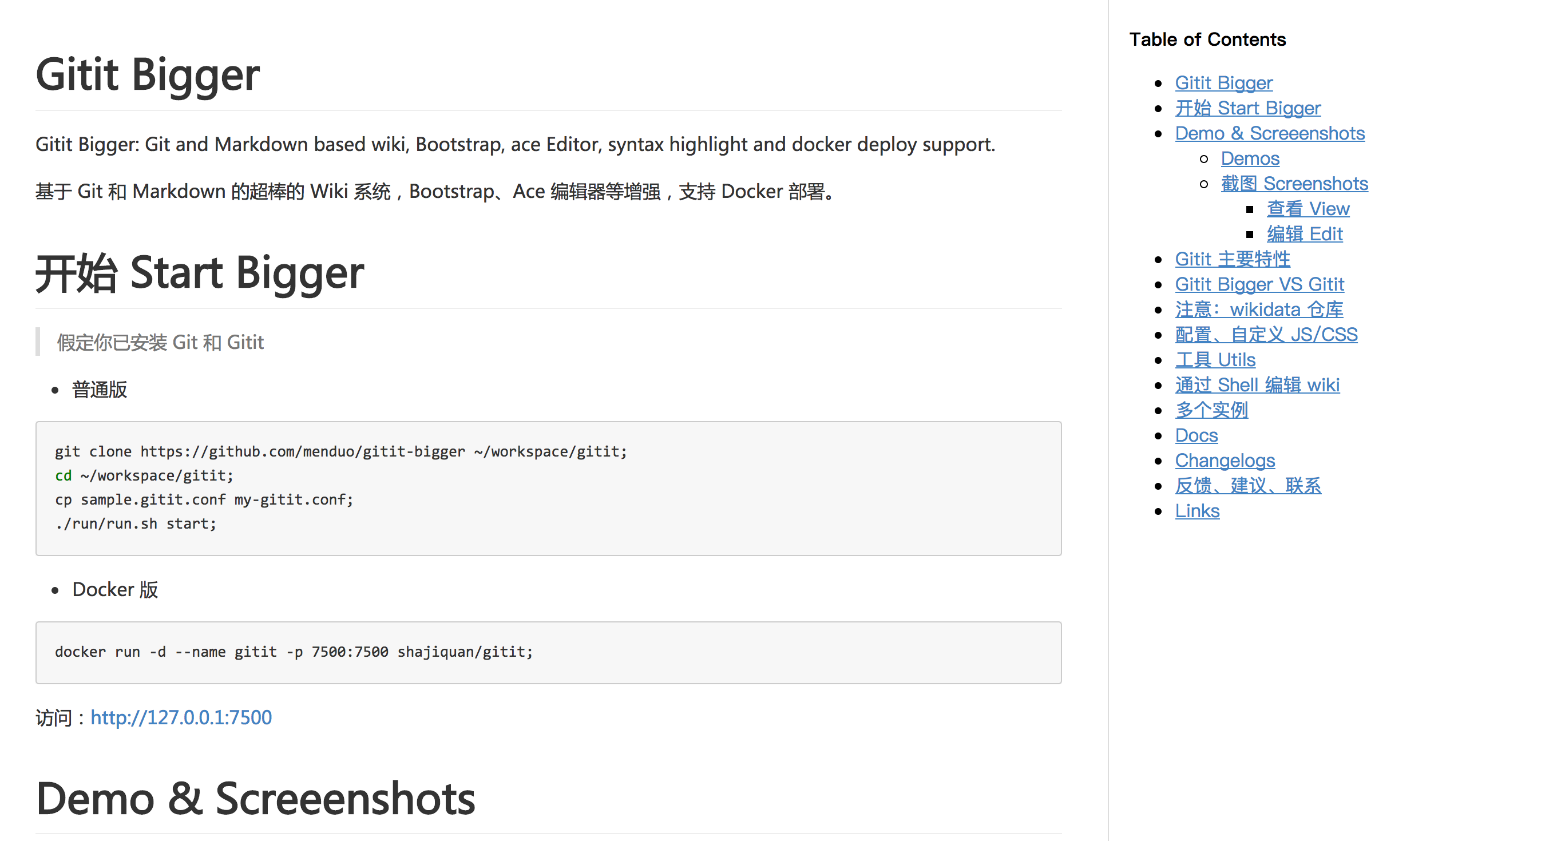Click the 查看 View contents link

(x=1307, y=209)
